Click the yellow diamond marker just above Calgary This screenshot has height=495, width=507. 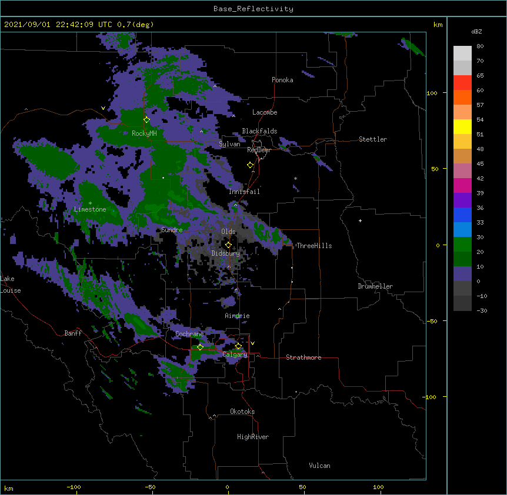coord(238,346)
